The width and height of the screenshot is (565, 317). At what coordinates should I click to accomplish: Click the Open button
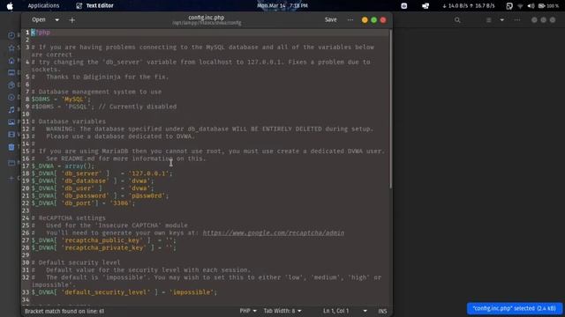(39, 20)
